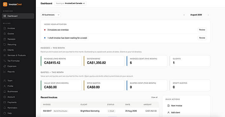Click New invoice quick action
This screenshot has height=117, width=225.
(x=176, y=106)
